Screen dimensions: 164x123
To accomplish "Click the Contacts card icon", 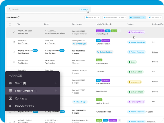I will click(x=10, y=98).
